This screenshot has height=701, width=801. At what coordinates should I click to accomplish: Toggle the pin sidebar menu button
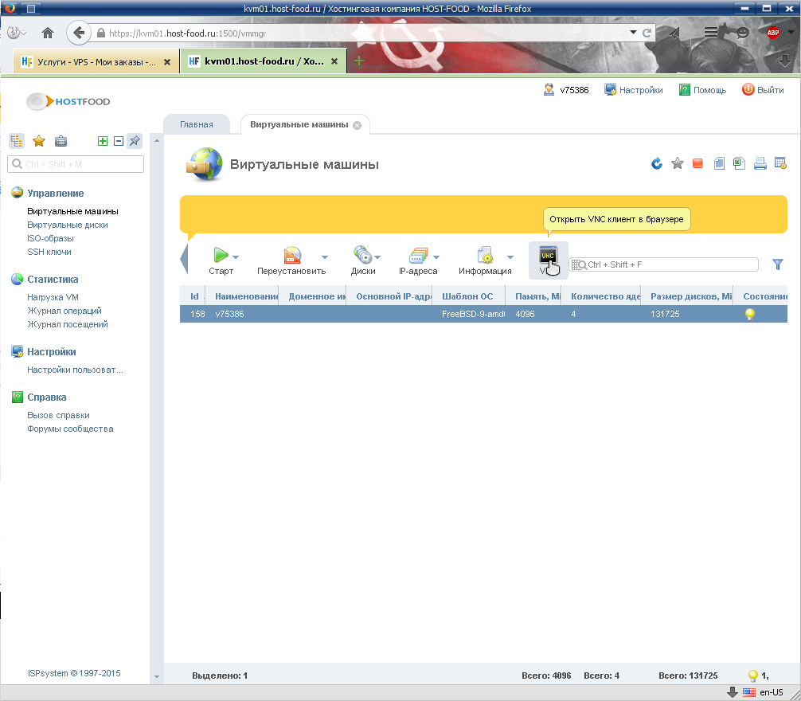pos(135,141)
